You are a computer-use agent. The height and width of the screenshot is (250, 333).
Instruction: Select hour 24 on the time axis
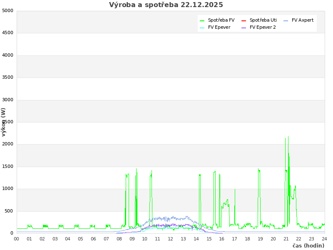point(324,239)
